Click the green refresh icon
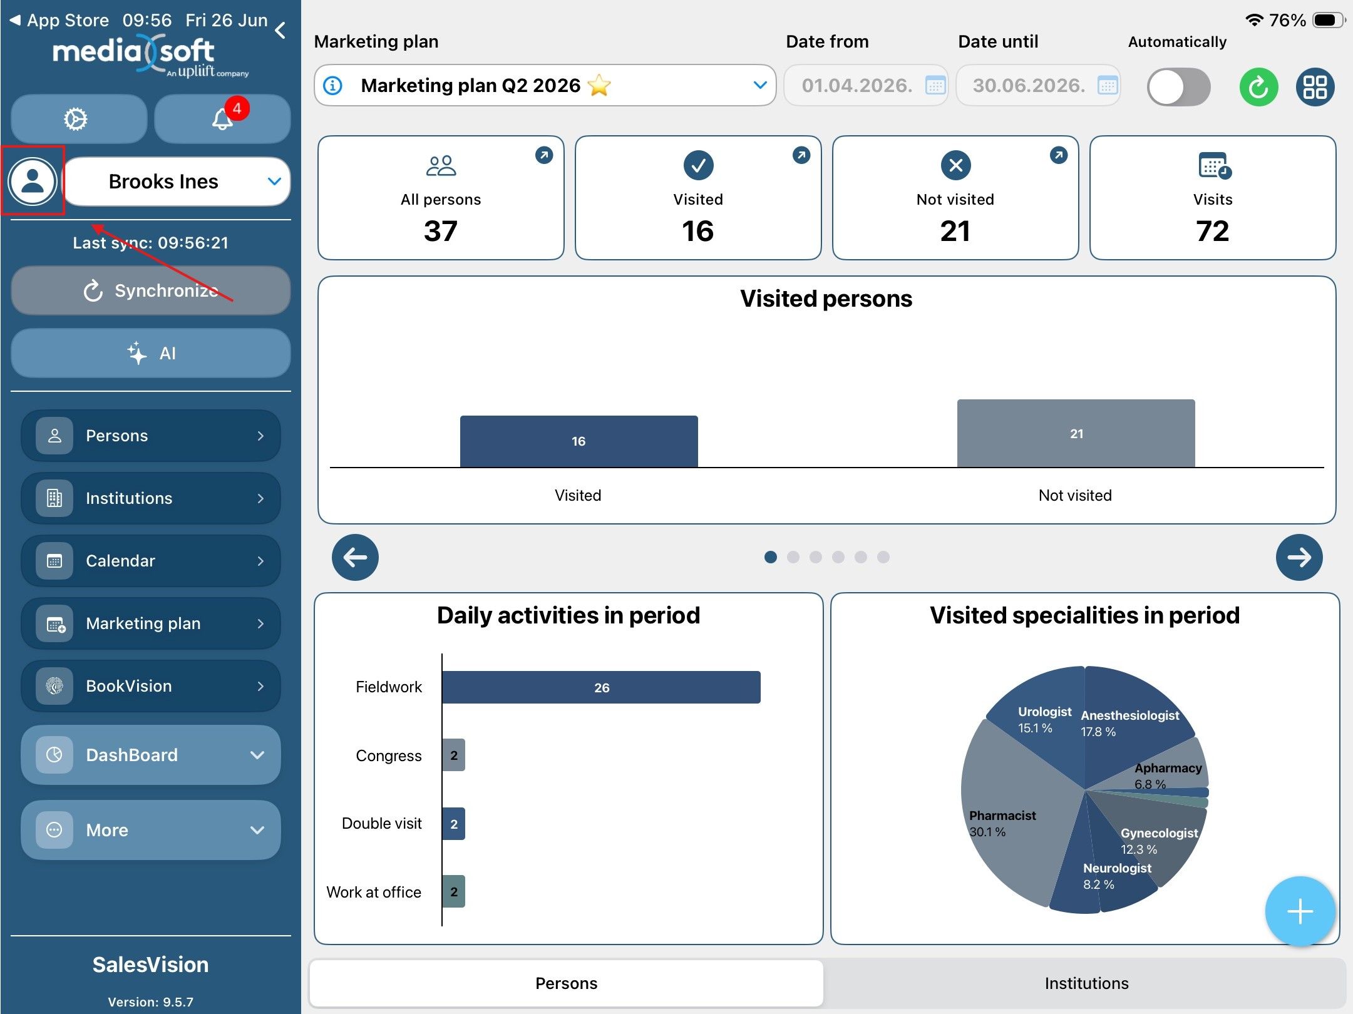 click(x=1258, y=87)
